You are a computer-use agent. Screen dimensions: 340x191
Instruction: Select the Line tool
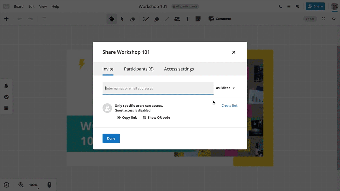pos(167,19)
